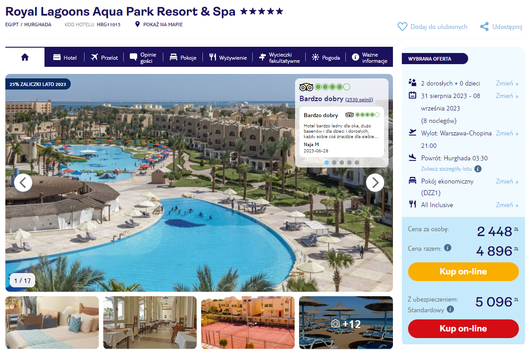Select the first review carousel dot

[327, 163]
